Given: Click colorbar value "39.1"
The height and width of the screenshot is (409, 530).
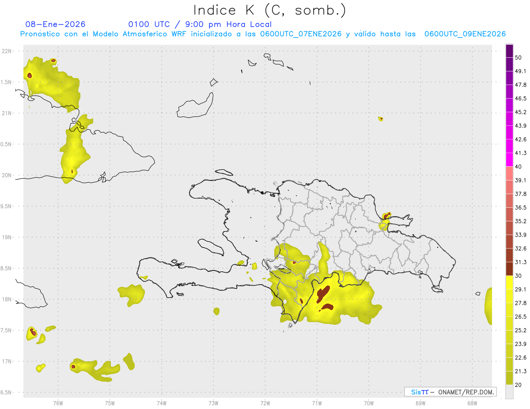Looking at the screenshot, I should (x=521, y=180).
